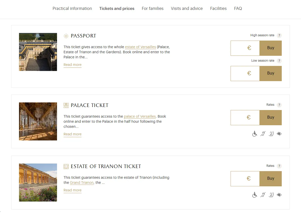Open the Grand Trianon link

[82, 183]
